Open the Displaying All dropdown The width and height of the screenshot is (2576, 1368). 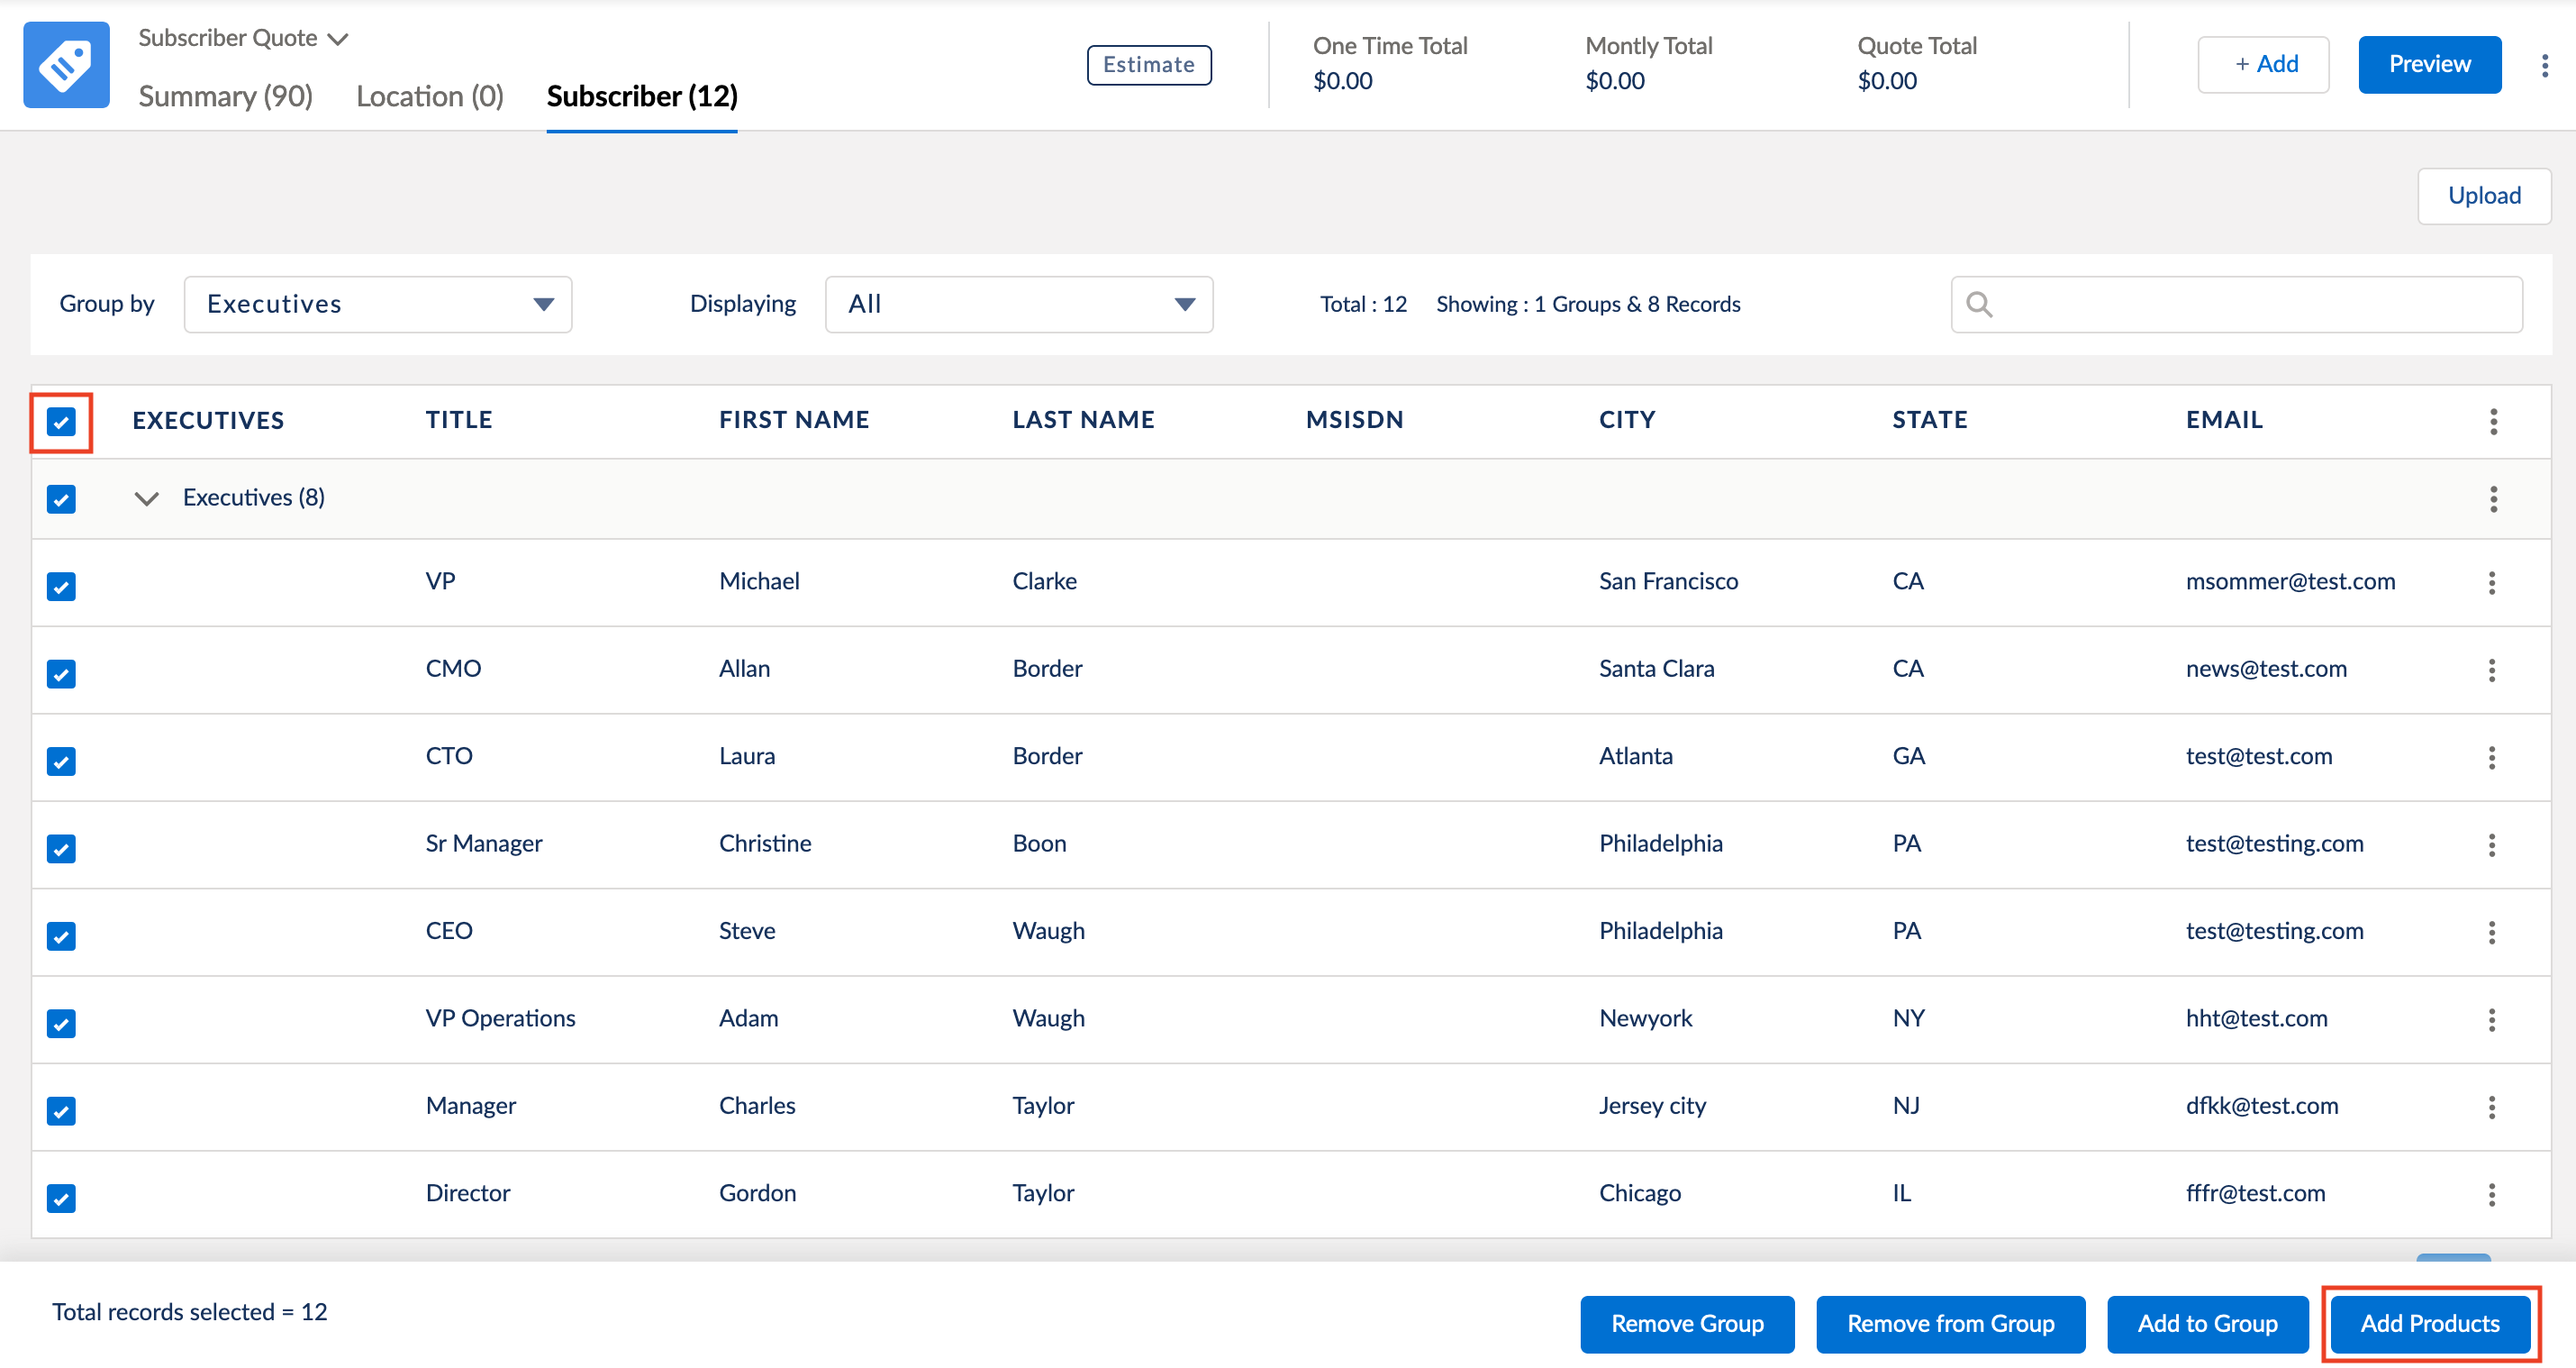click(x=1019, y=305)
